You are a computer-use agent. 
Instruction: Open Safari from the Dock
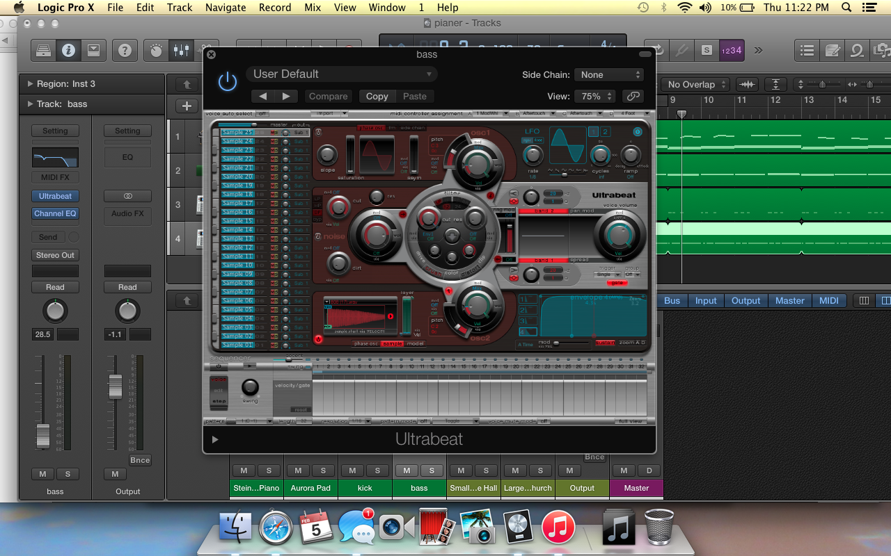tap(276, 526)
